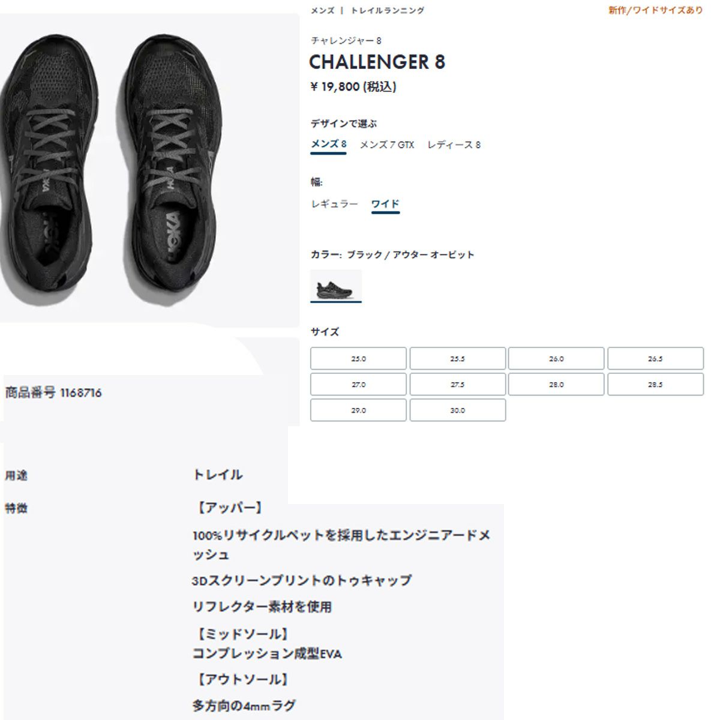Pick size 26.0
The height and width of the screenshot is (720, 720).
coord(556,359)
